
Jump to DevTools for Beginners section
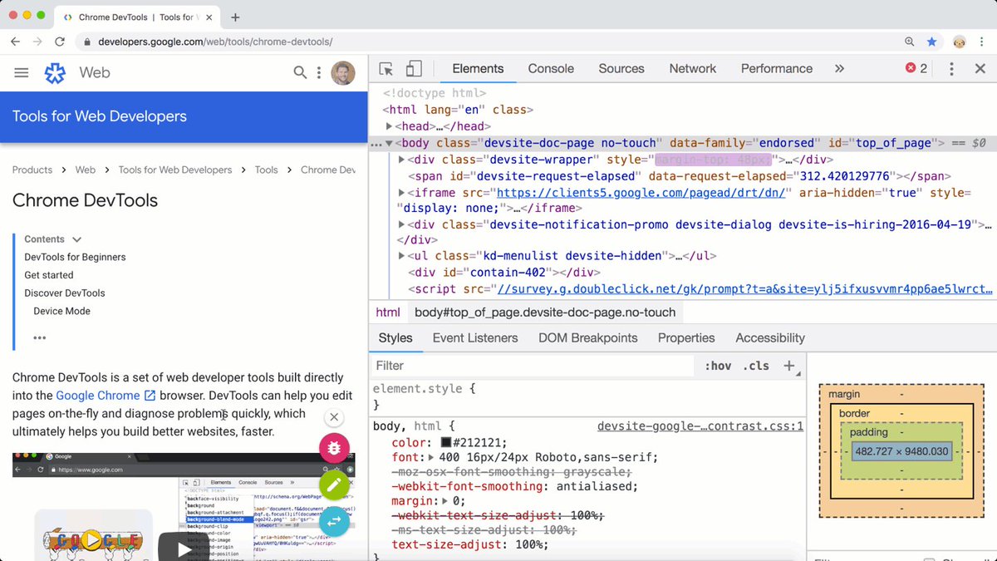(75, 257)
